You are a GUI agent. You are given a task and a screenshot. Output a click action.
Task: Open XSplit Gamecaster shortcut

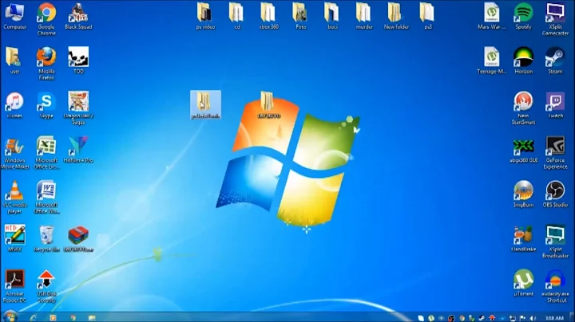tap(555, 19)
